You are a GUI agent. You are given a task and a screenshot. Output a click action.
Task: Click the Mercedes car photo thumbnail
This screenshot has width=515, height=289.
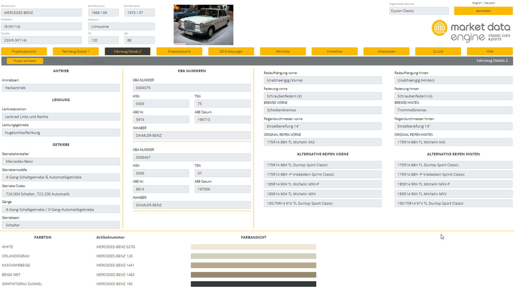point(203,25)
